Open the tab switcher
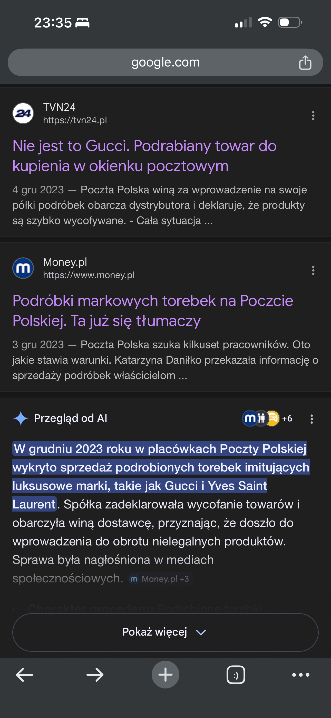This screenshot has height=718, width=331. pos(236,675)
